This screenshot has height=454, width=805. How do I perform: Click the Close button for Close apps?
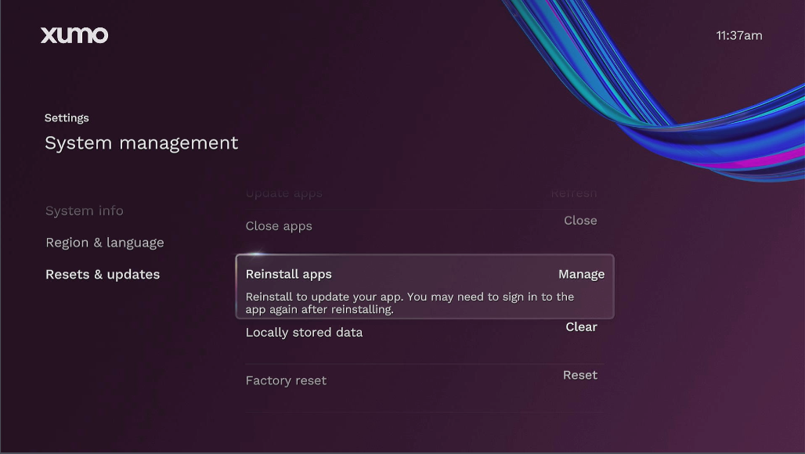point(580,221)
